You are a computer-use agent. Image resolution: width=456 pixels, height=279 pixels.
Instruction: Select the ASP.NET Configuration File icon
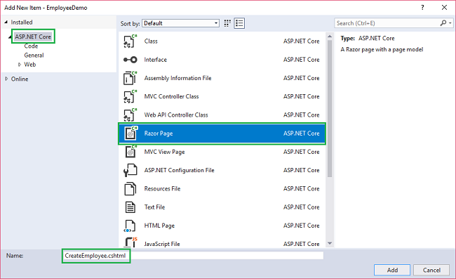[130, 170]
